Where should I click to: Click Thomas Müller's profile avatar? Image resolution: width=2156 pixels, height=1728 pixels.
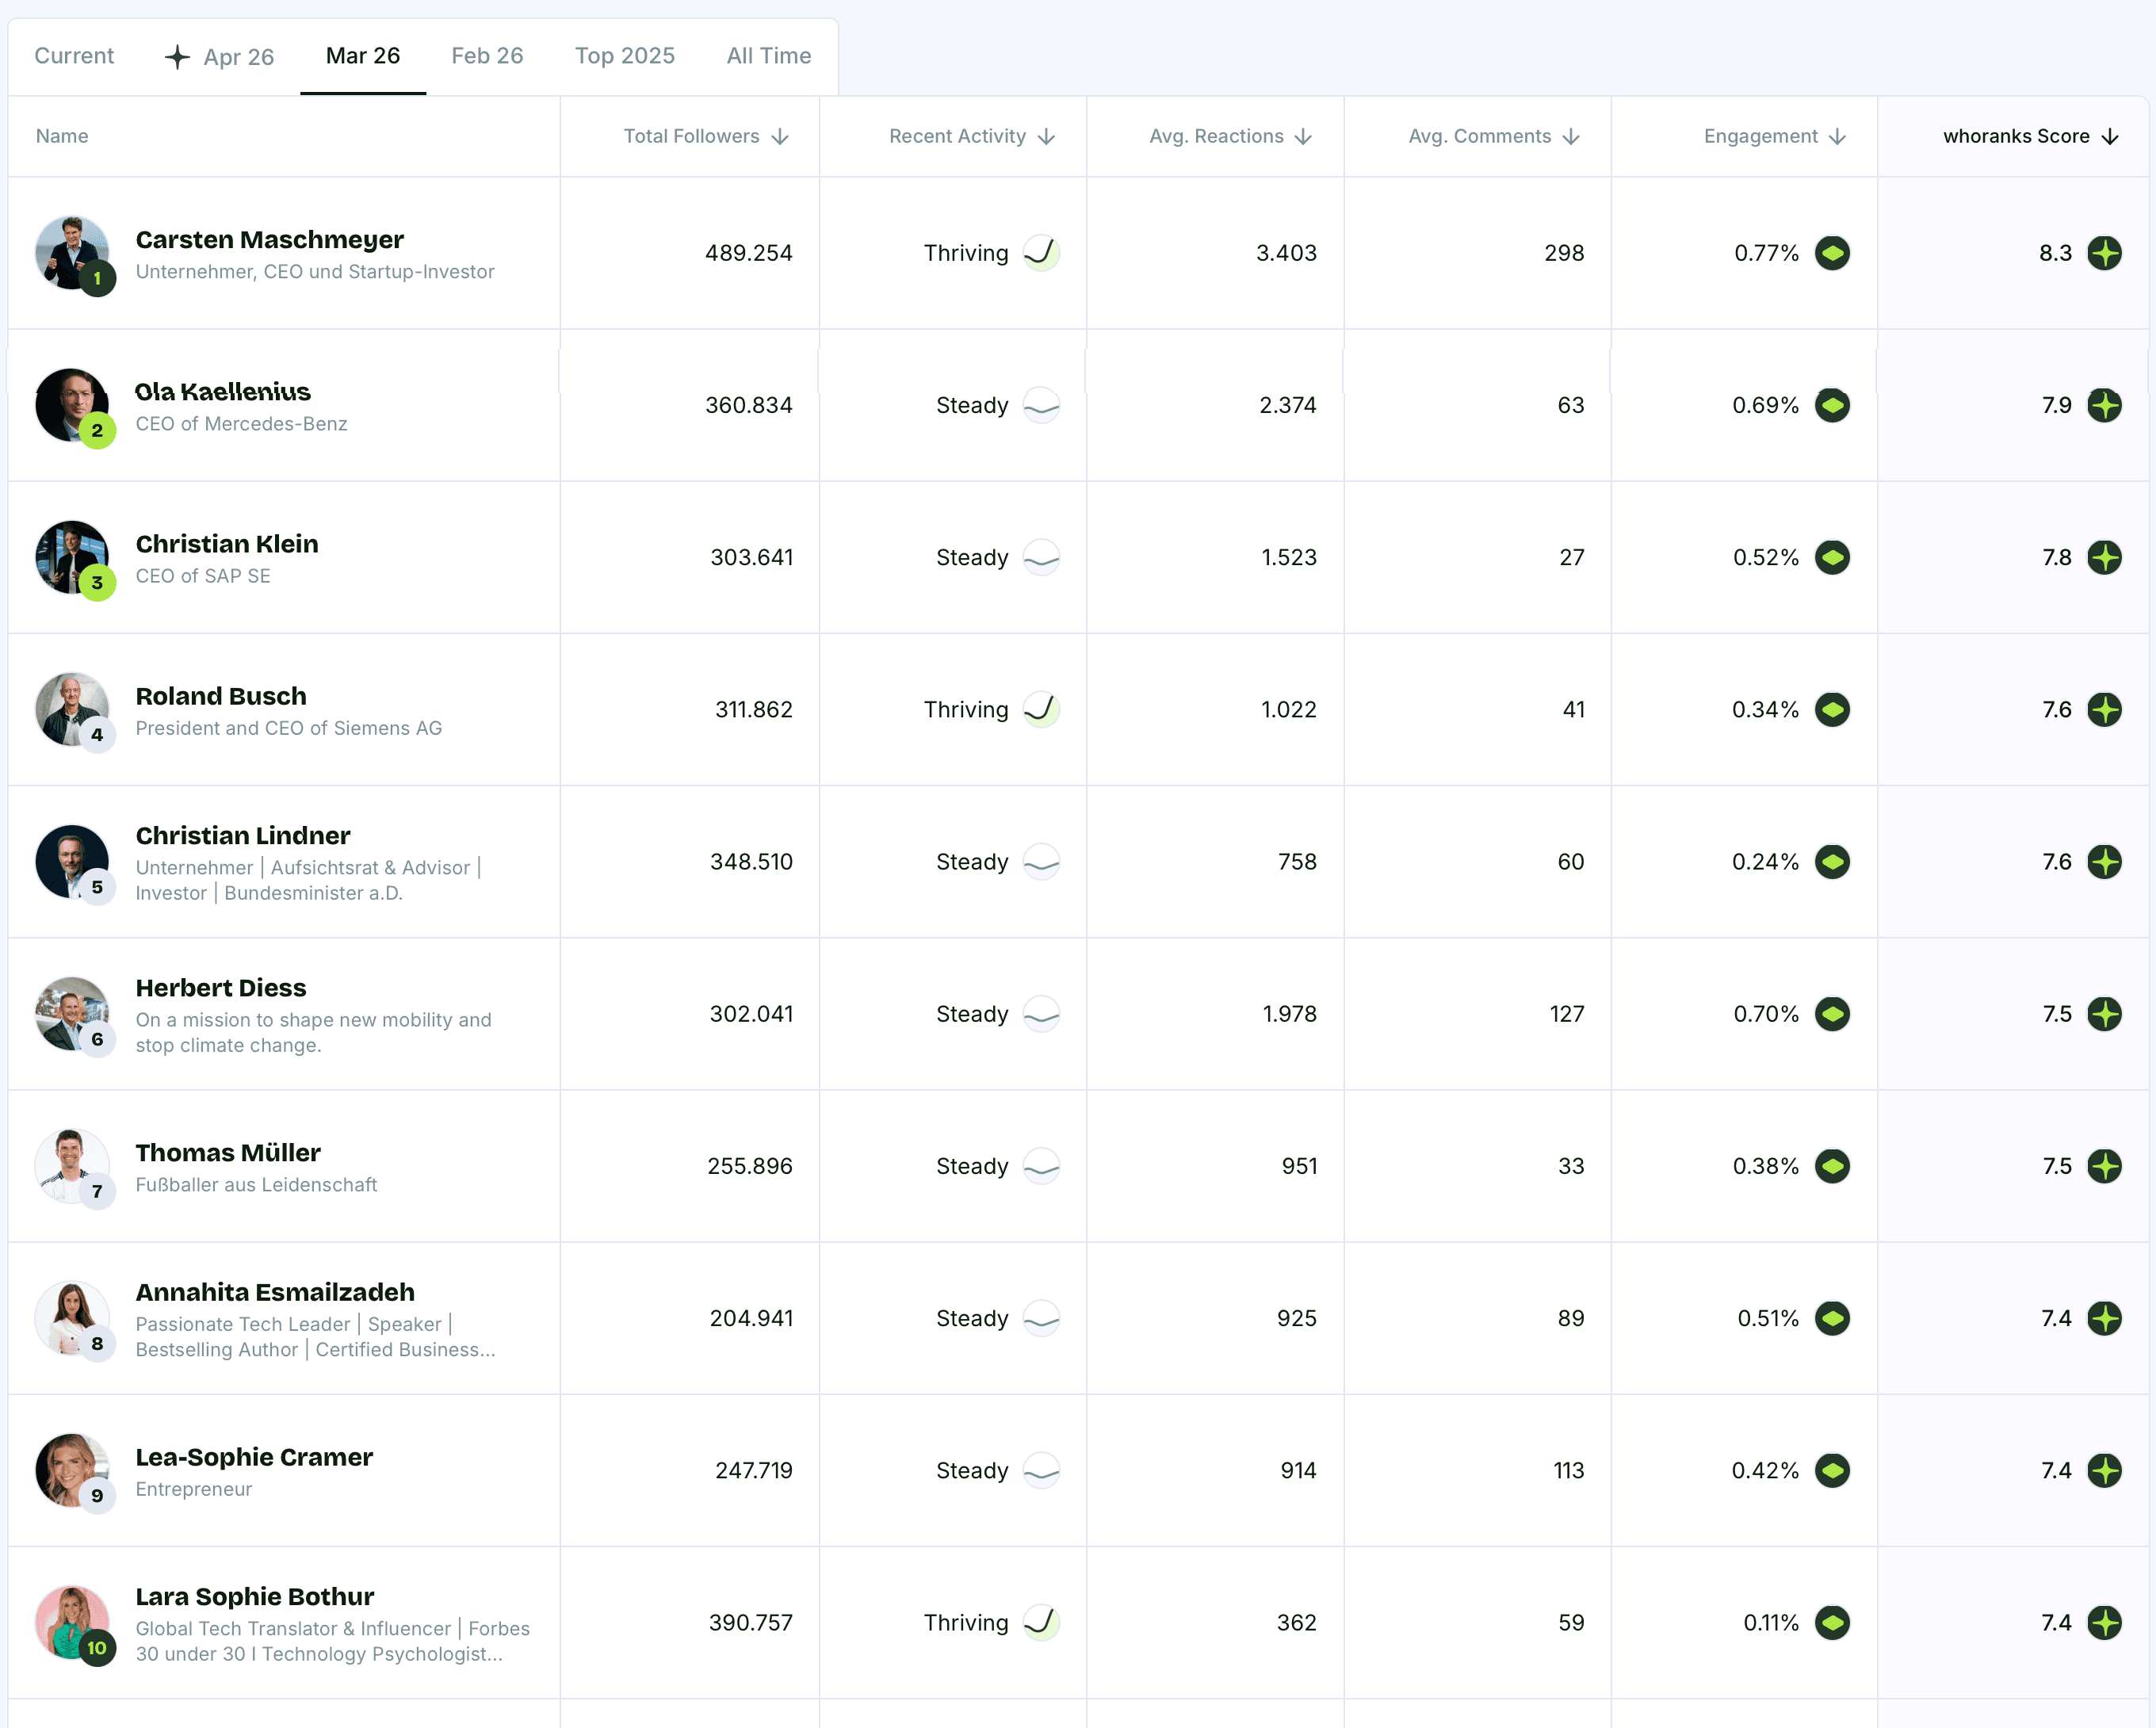tap(74, 1166)
